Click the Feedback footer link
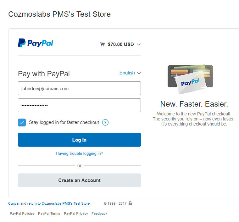 99,213
